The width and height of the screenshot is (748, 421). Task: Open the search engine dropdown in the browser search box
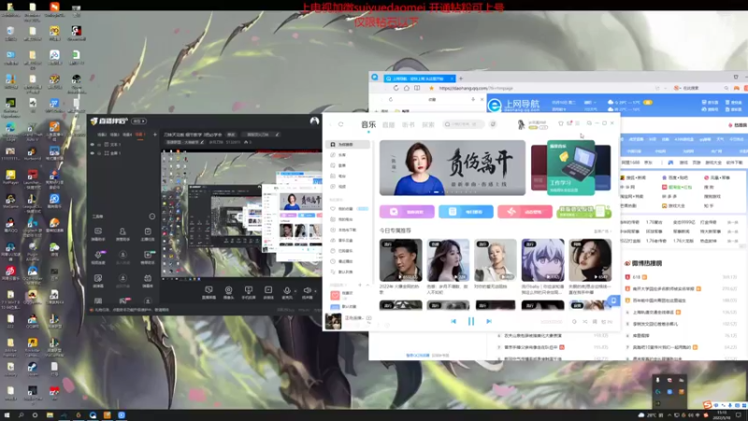tap(676, 88)
